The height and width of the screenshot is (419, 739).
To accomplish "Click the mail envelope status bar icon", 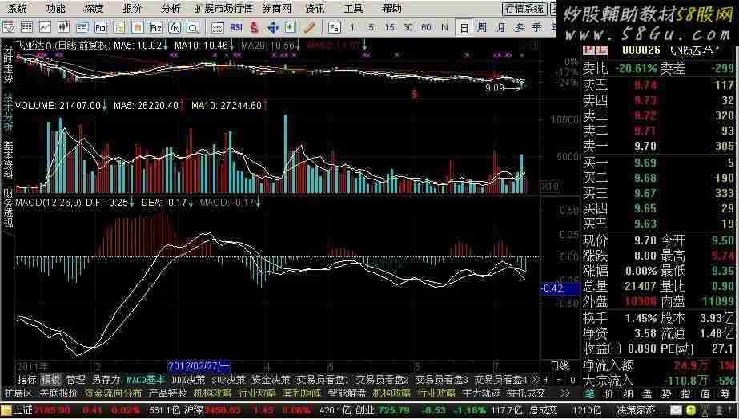I will pyautogui.click(x=676, y=410).
